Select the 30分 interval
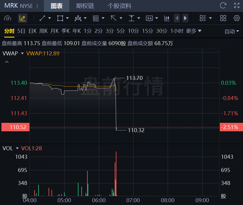Viewport: 243px width, 205px height. (x=162, y=31)
